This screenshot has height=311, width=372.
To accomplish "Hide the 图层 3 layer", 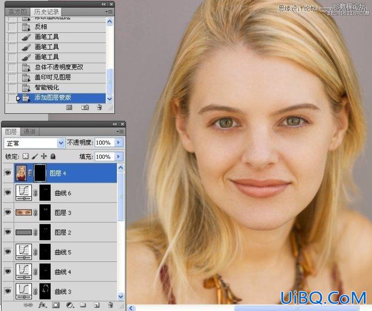I will [8, 212].
